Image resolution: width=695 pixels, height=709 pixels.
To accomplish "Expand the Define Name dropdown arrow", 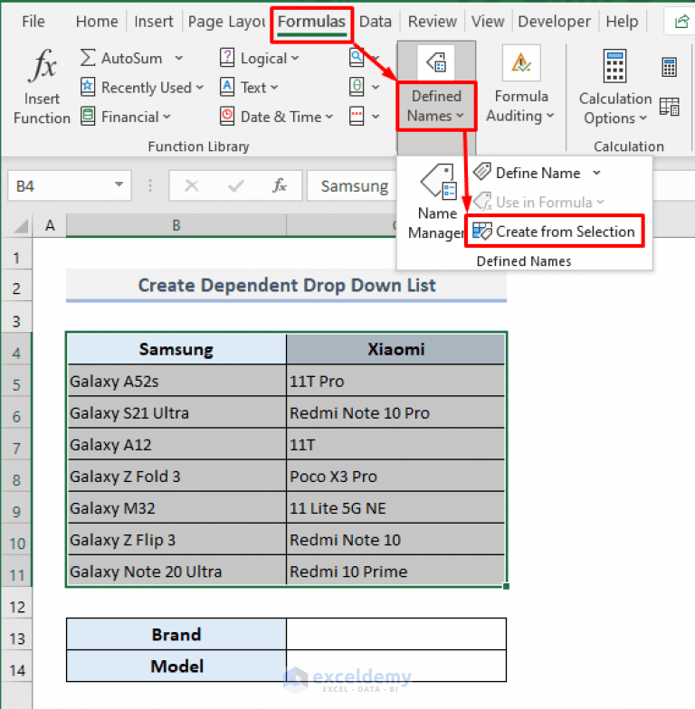I will [597, 173].
